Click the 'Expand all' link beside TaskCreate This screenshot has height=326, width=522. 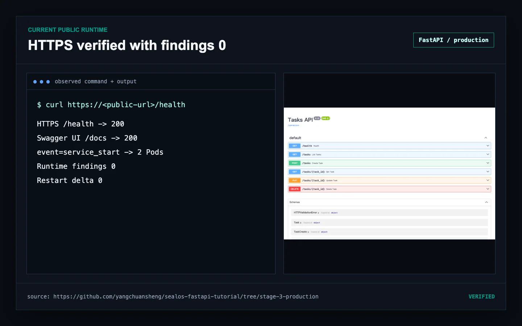click(x=315, y=232)
